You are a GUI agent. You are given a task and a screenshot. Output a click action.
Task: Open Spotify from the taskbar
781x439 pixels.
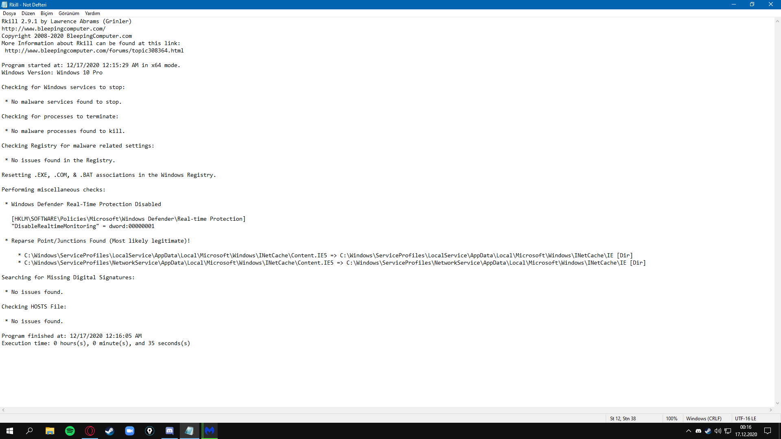coord(70,431)
